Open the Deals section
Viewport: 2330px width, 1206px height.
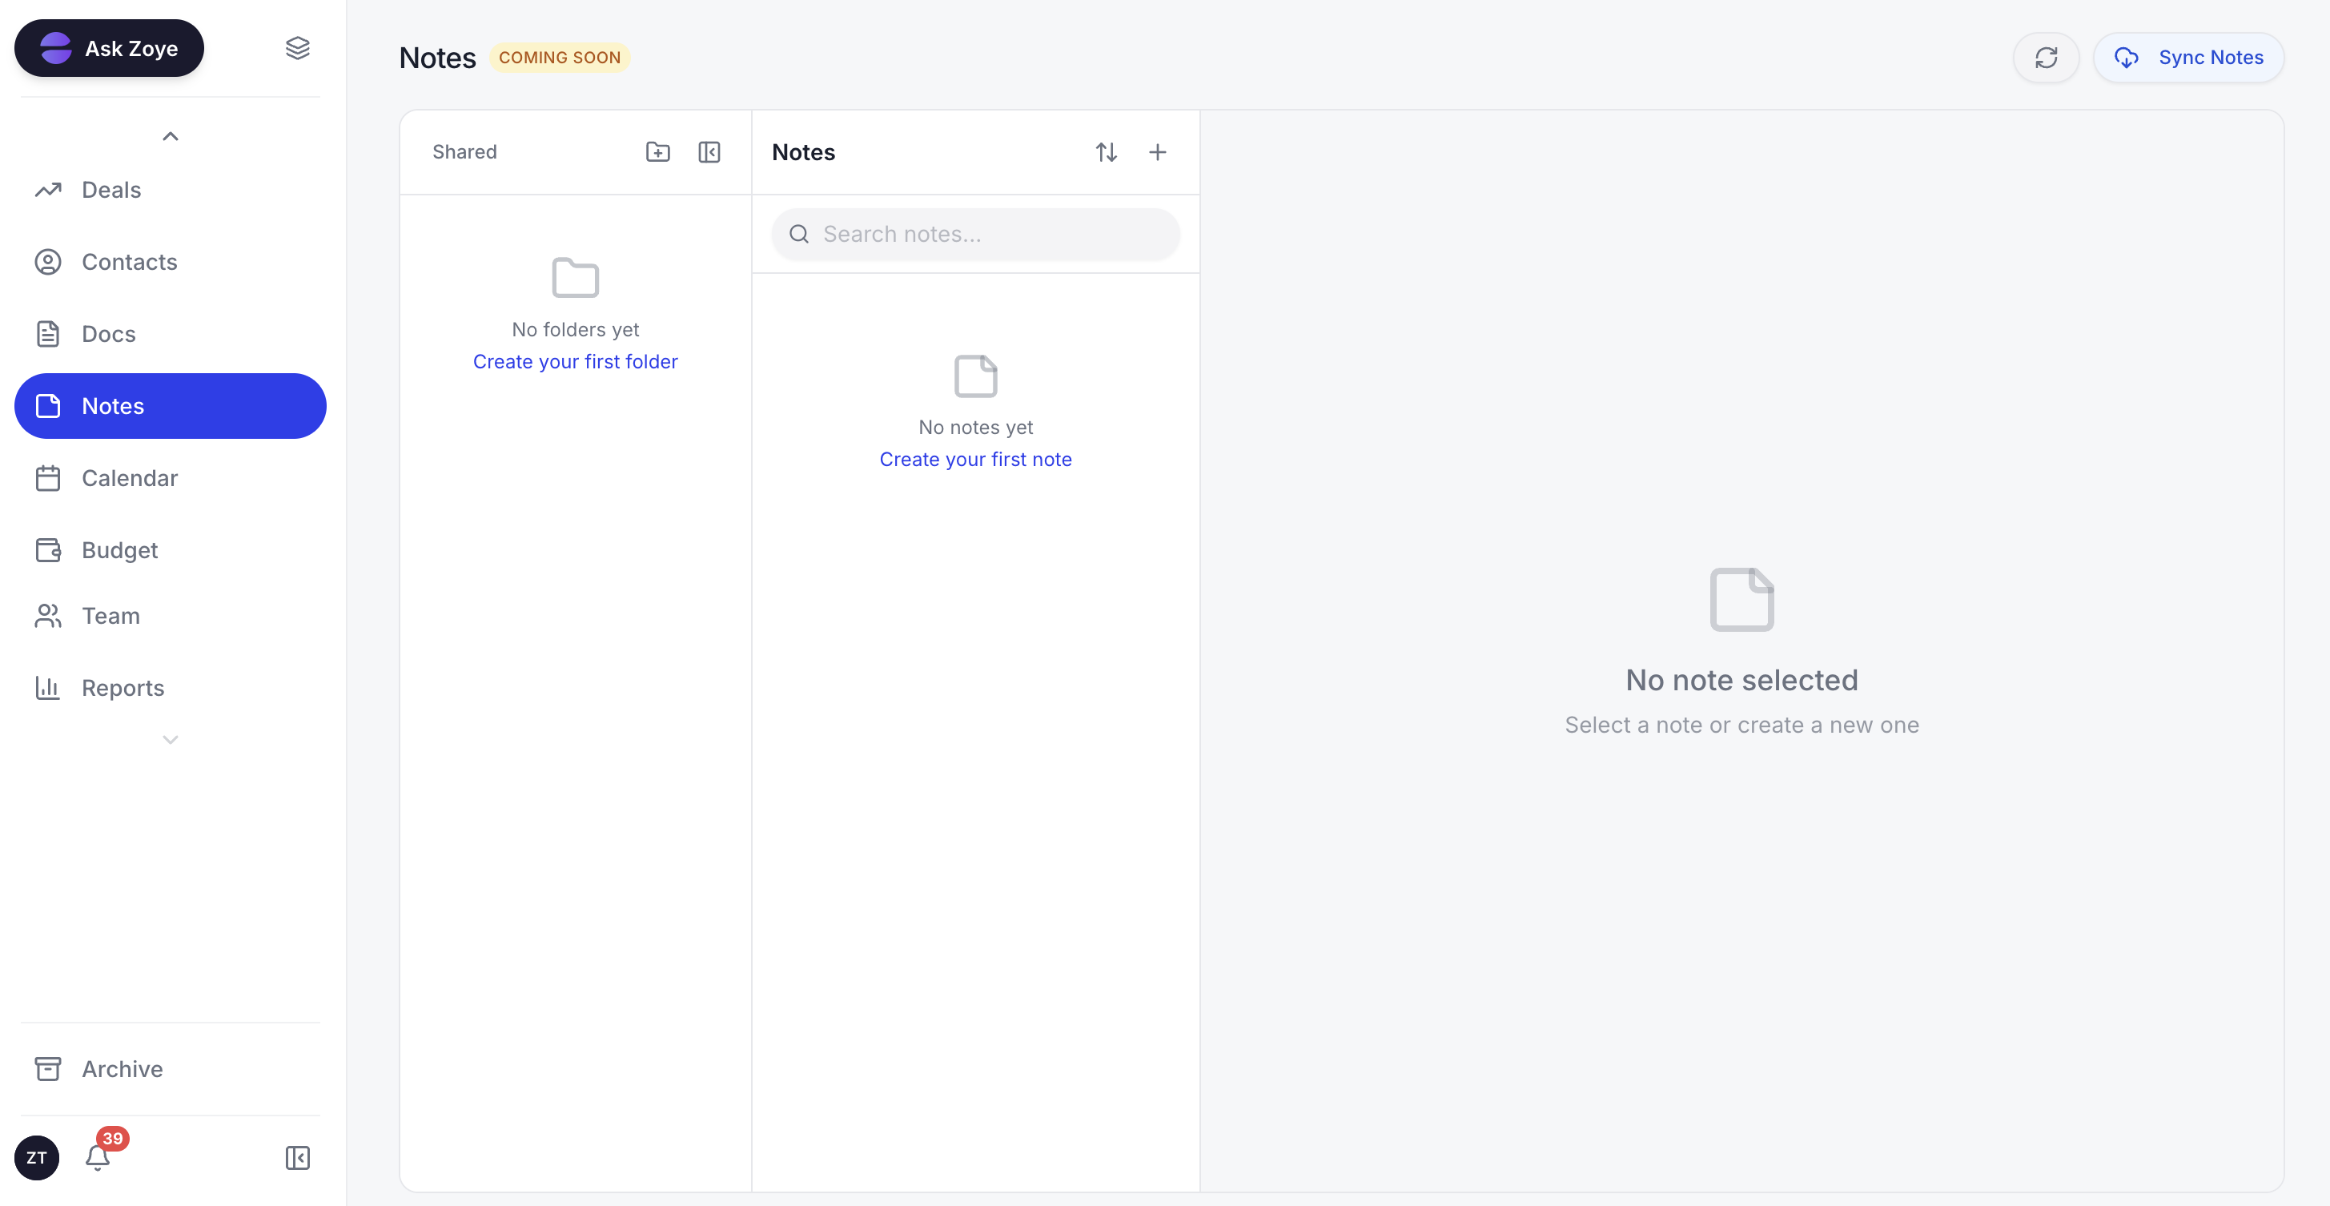coord(111,190)
